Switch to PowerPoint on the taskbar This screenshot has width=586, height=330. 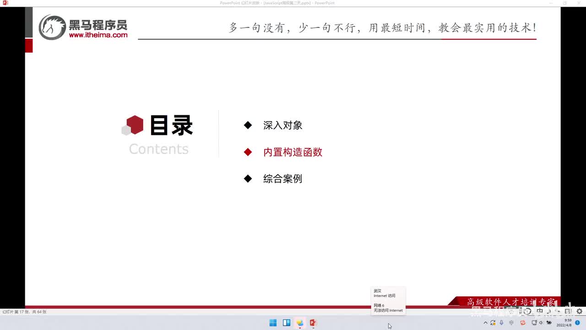(x=313, y=323)
